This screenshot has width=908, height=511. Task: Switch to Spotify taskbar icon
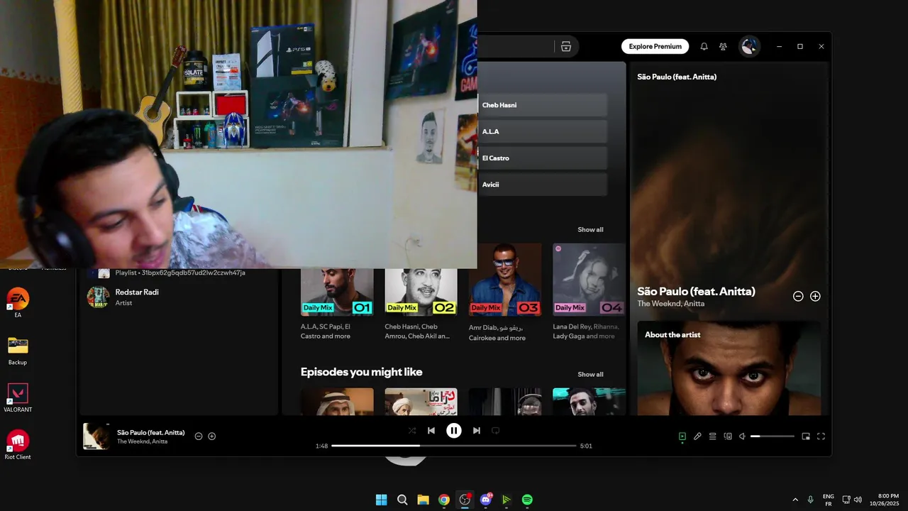point(527,500)
